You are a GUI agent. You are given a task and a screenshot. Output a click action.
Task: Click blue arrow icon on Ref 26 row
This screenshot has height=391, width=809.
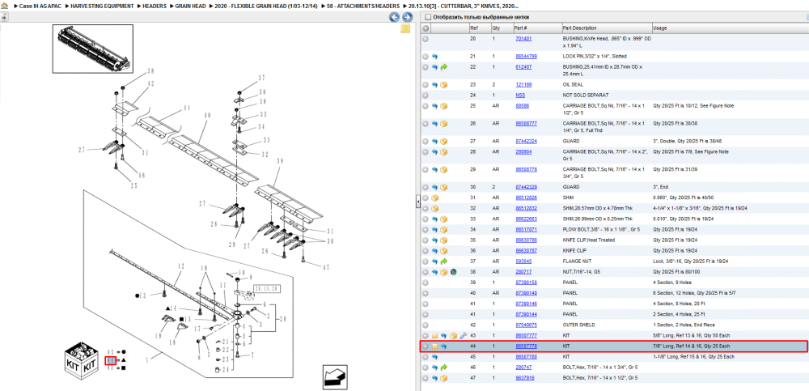tap(435, 124)
